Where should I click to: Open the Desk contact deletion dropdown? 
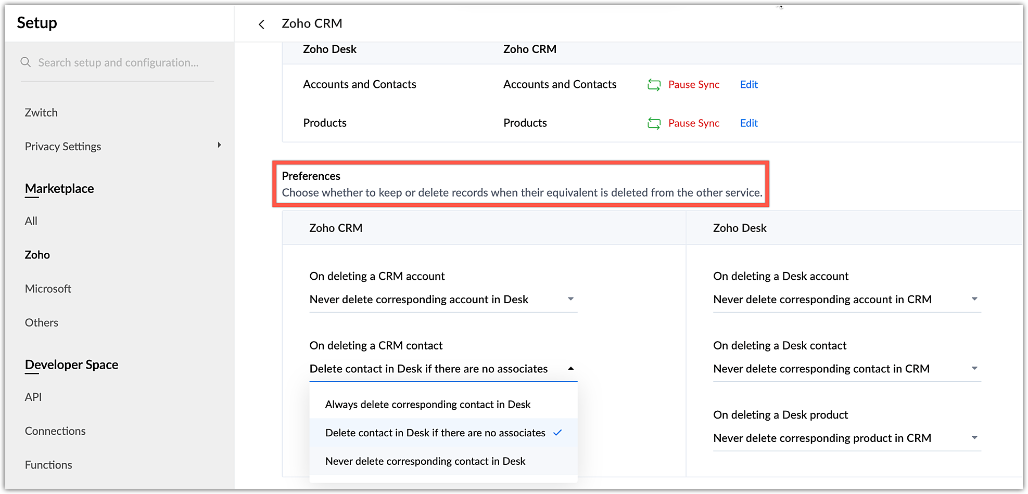pyautogui.click(x=974, y=369)
